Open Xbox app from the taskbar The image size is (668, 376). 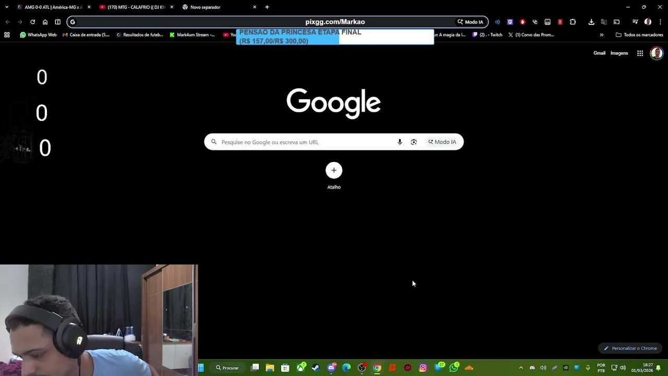[x=301, y=368]
